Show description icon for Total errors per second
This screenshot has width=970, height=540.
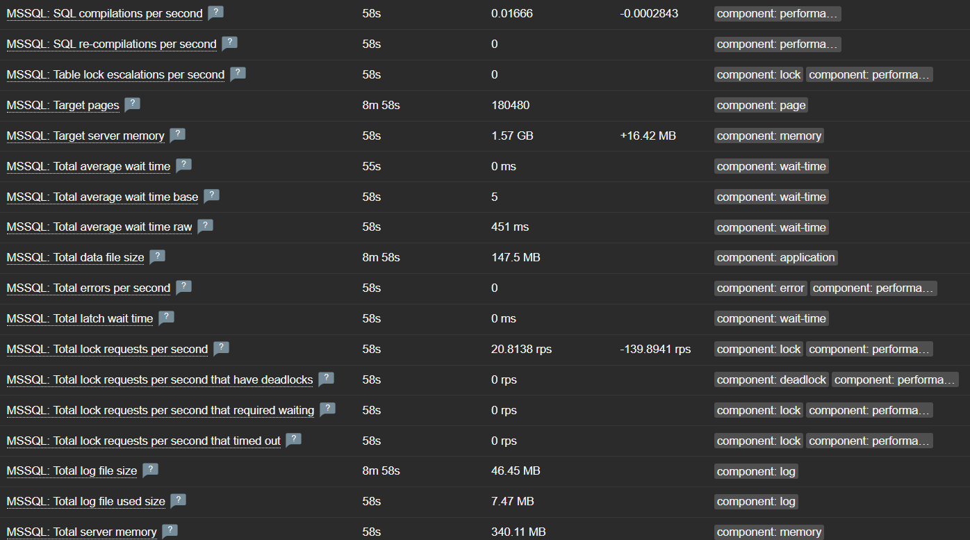click(184, 287)
